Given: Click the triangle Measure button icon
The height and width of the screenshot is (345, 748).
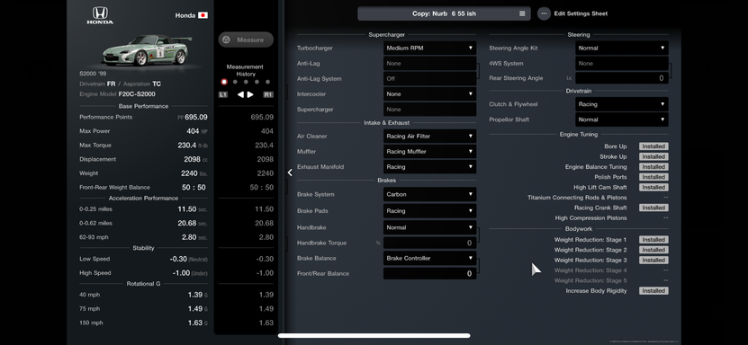Looking at the screenshot, I should 227,40.
